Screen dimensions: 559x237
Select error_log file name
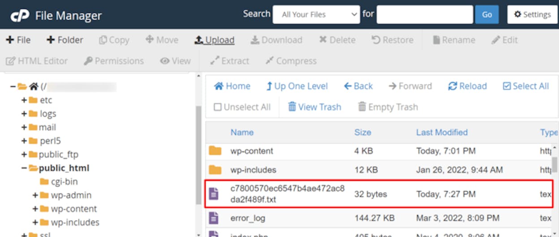pyautogui.click(x=248, y=218)
